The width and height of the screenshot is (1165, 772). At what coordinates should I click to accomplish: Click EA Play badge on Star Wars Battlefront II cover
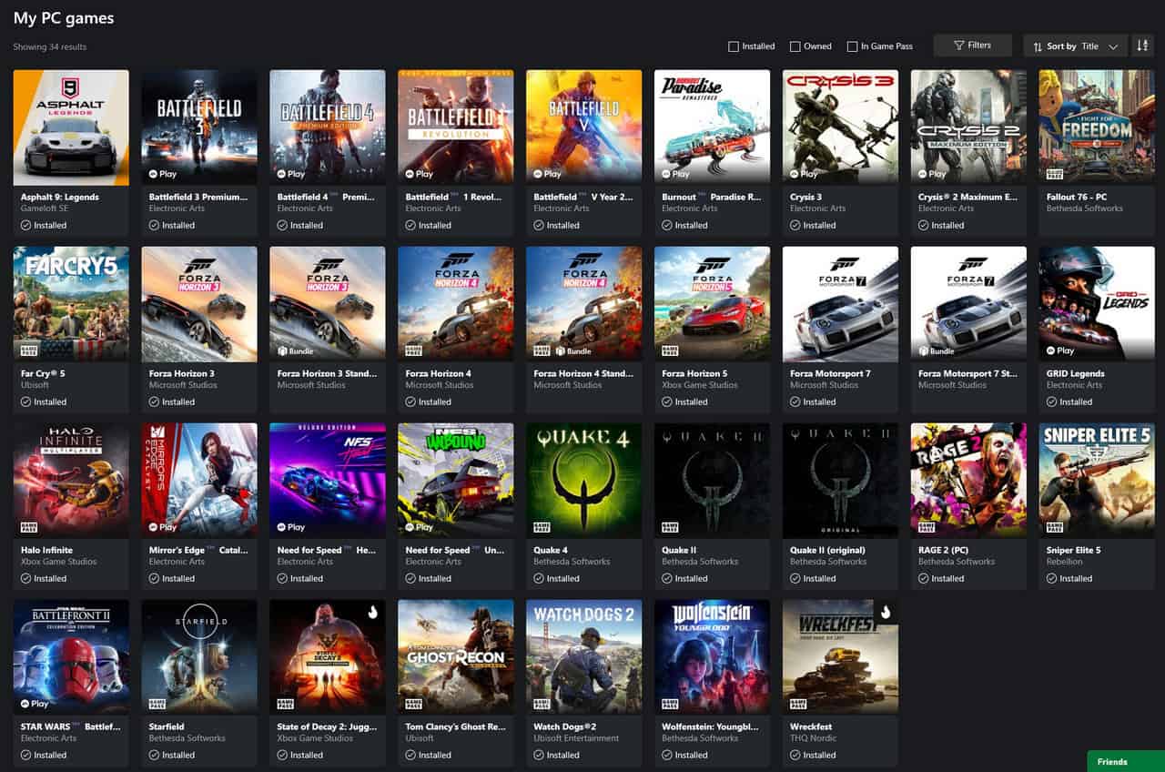point(35,704)
